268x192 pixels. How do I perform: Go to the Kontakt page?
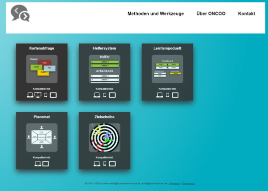tap(246, 14)
